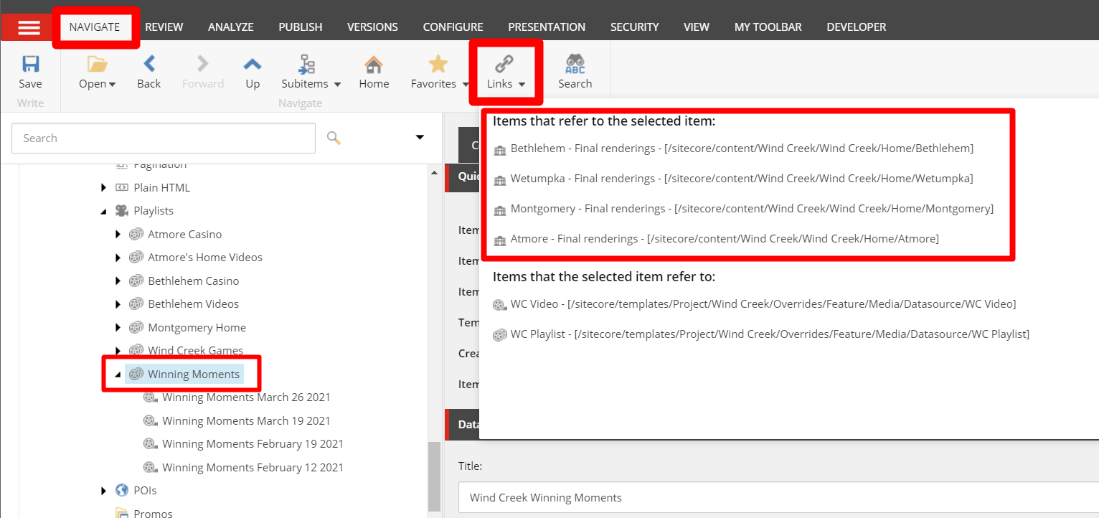Select the Atmore's Home Videos item
The width and height of the screenshot is (1099, 518).
(x=205, y=258)
